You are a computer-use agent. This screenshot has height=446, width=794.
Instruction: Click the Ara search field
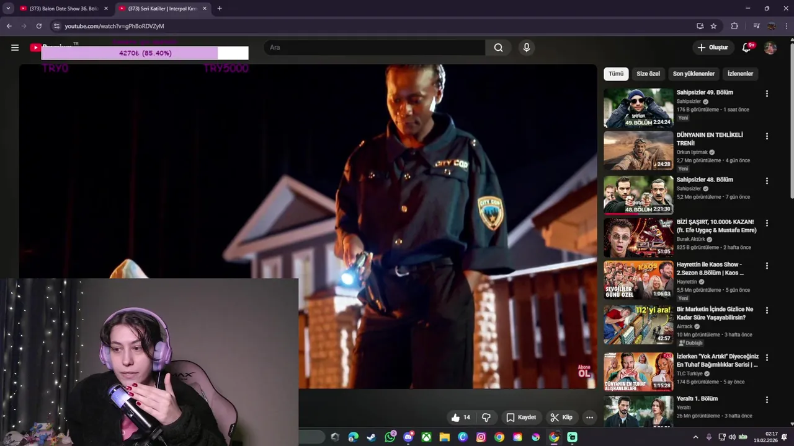click(375, 48)
